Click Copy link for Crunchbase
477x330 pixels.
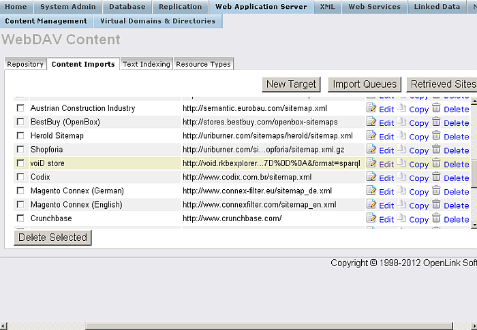coord(418,219)
